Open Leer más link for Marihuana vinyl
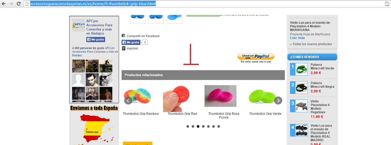 297,38
